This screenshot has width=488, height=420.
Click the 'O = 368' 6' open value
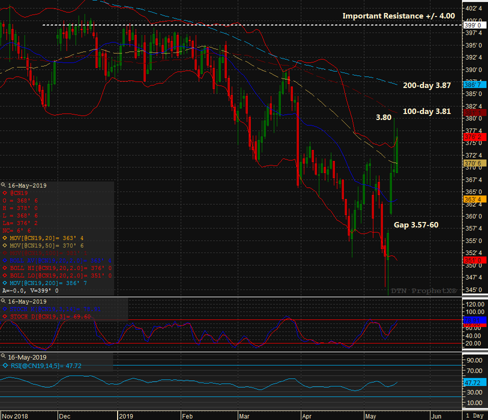20,200
